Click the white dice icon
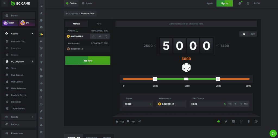 tap(186, 68)
